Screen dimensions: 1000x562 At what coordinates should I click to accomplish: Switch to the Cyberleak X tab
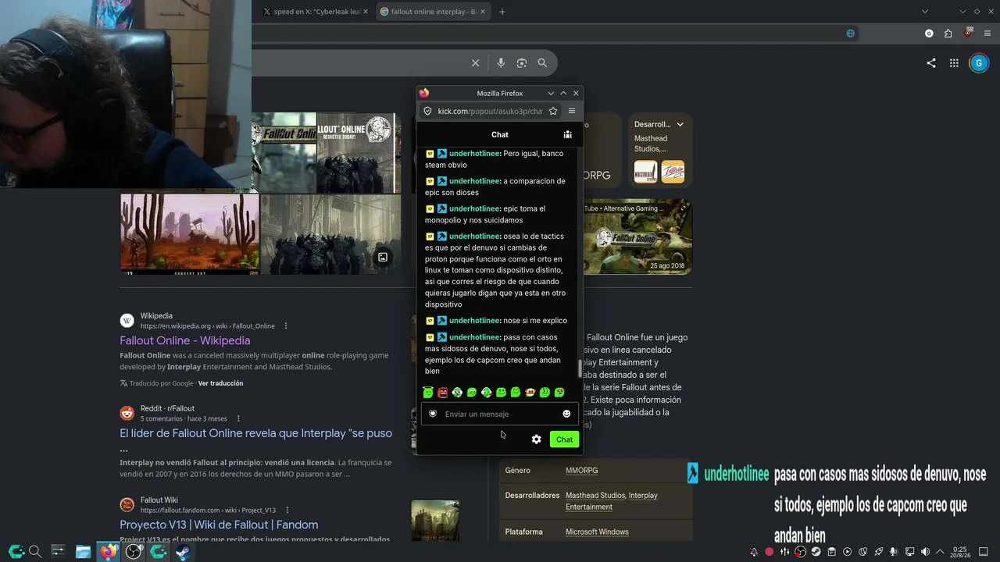click(x=314, y=12)
